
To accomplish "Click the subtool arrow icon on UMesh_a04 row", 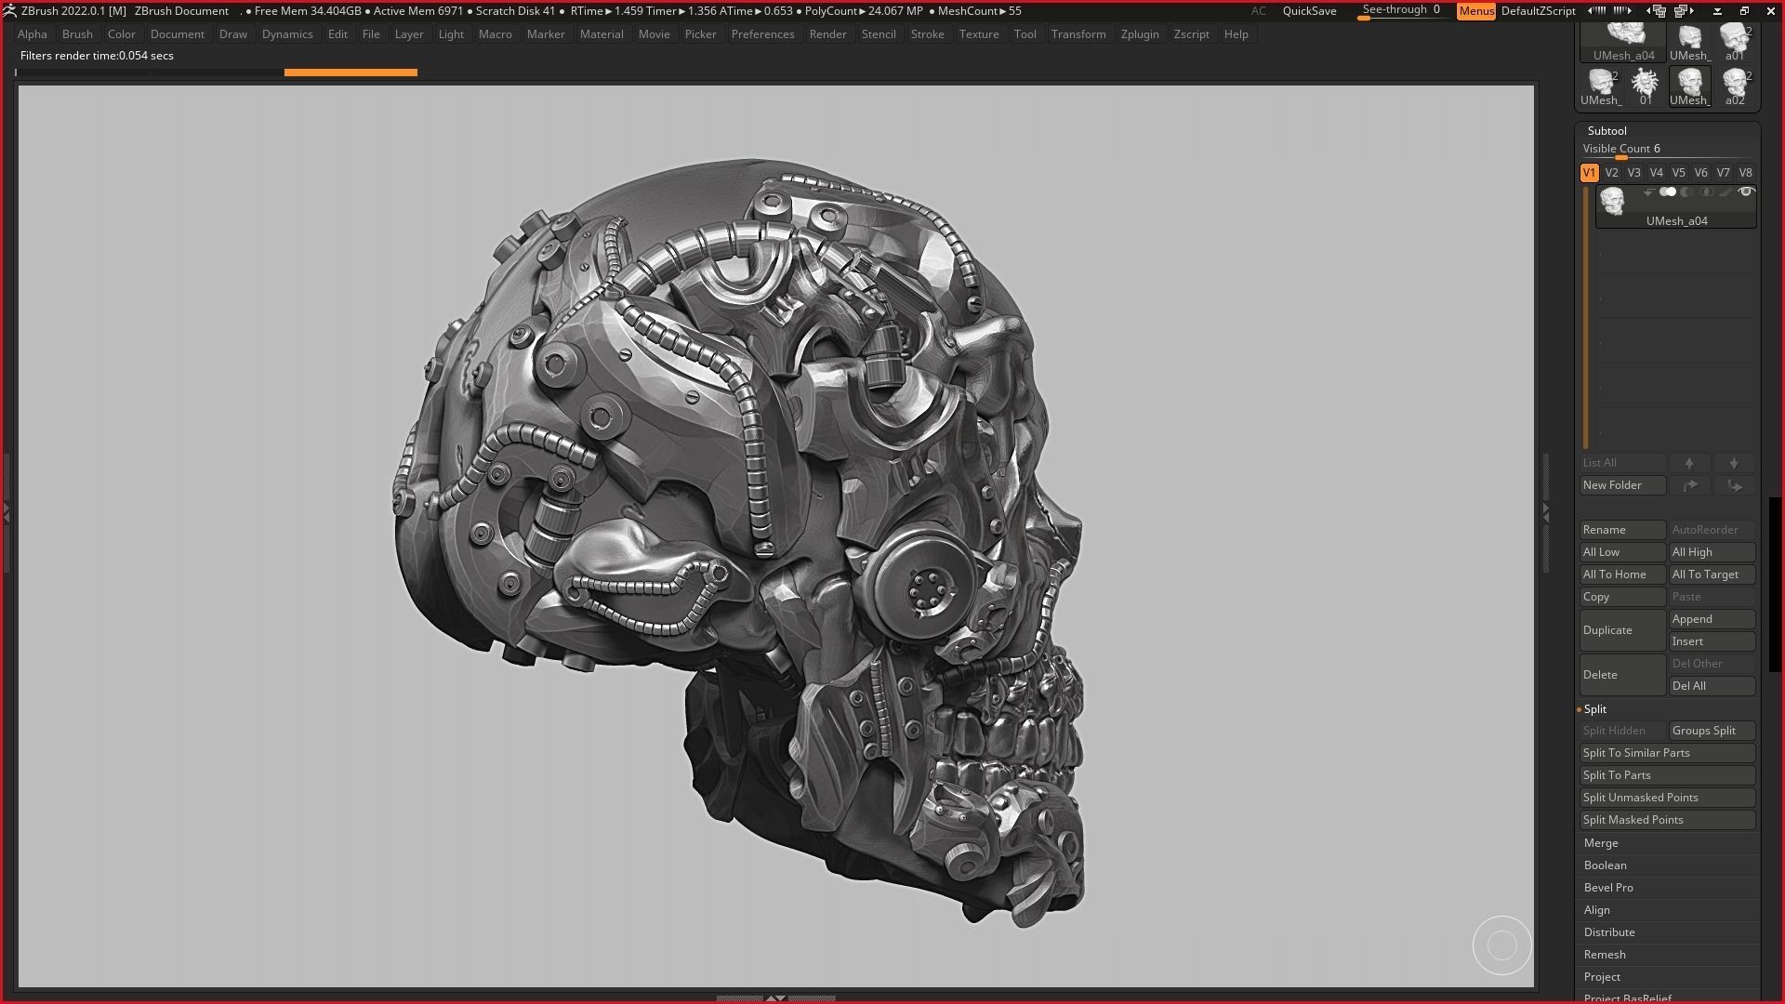I will pyautogui.click(x=1648, y=192).
